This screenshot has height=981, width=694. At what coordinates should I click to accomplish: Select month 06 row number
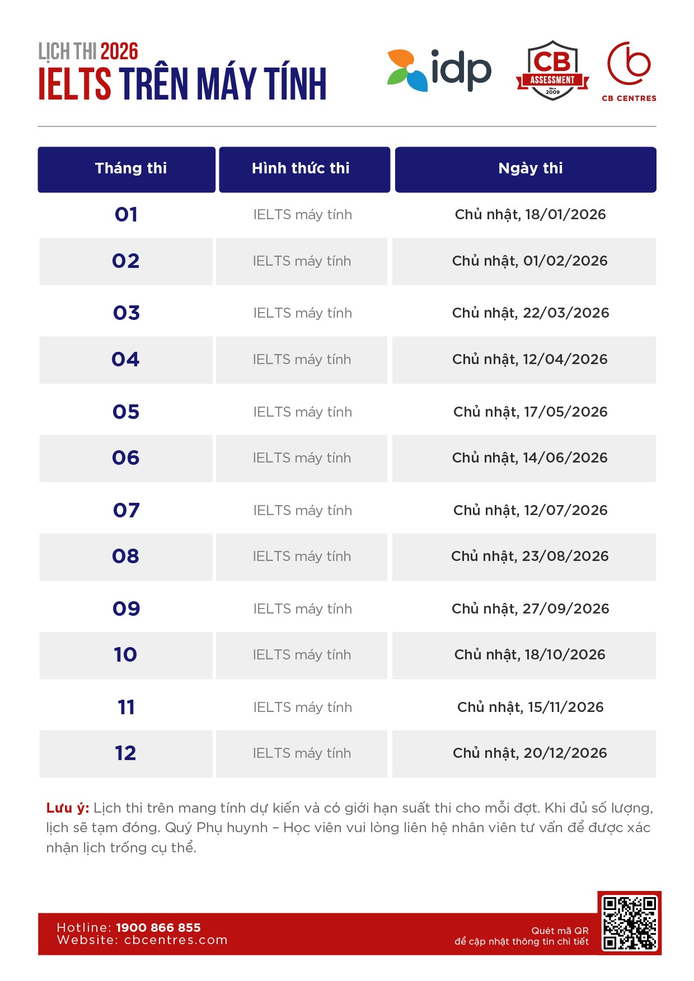coord(126,458)
